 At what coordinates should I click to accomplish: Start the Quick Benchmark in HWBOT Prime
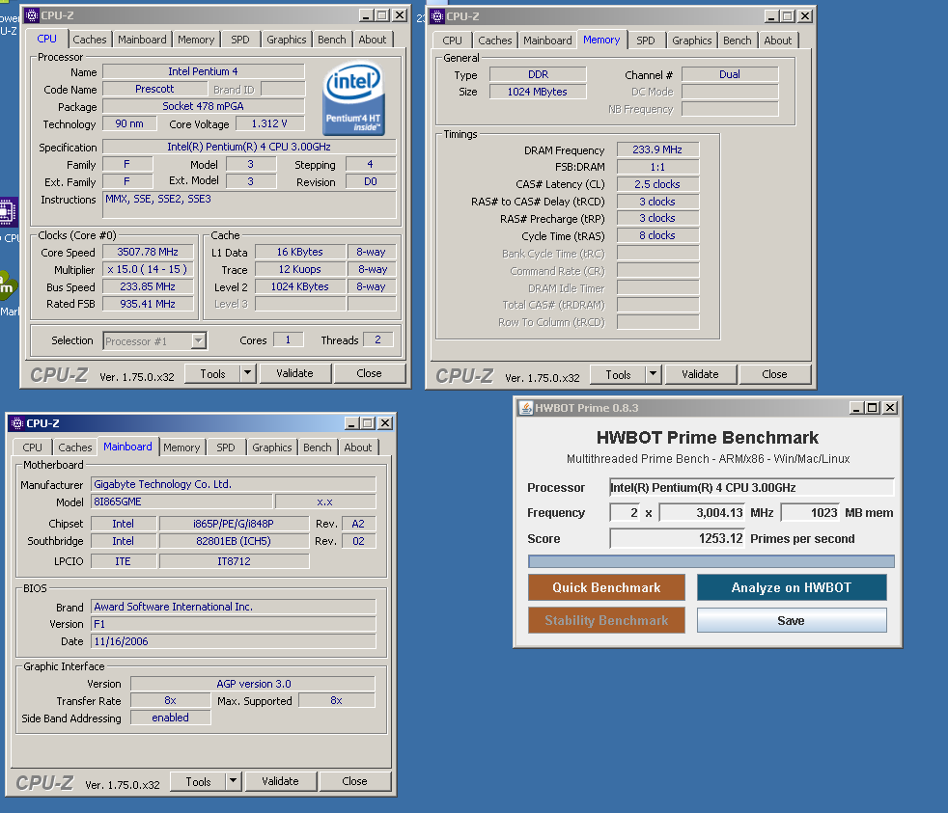(606, 587)
